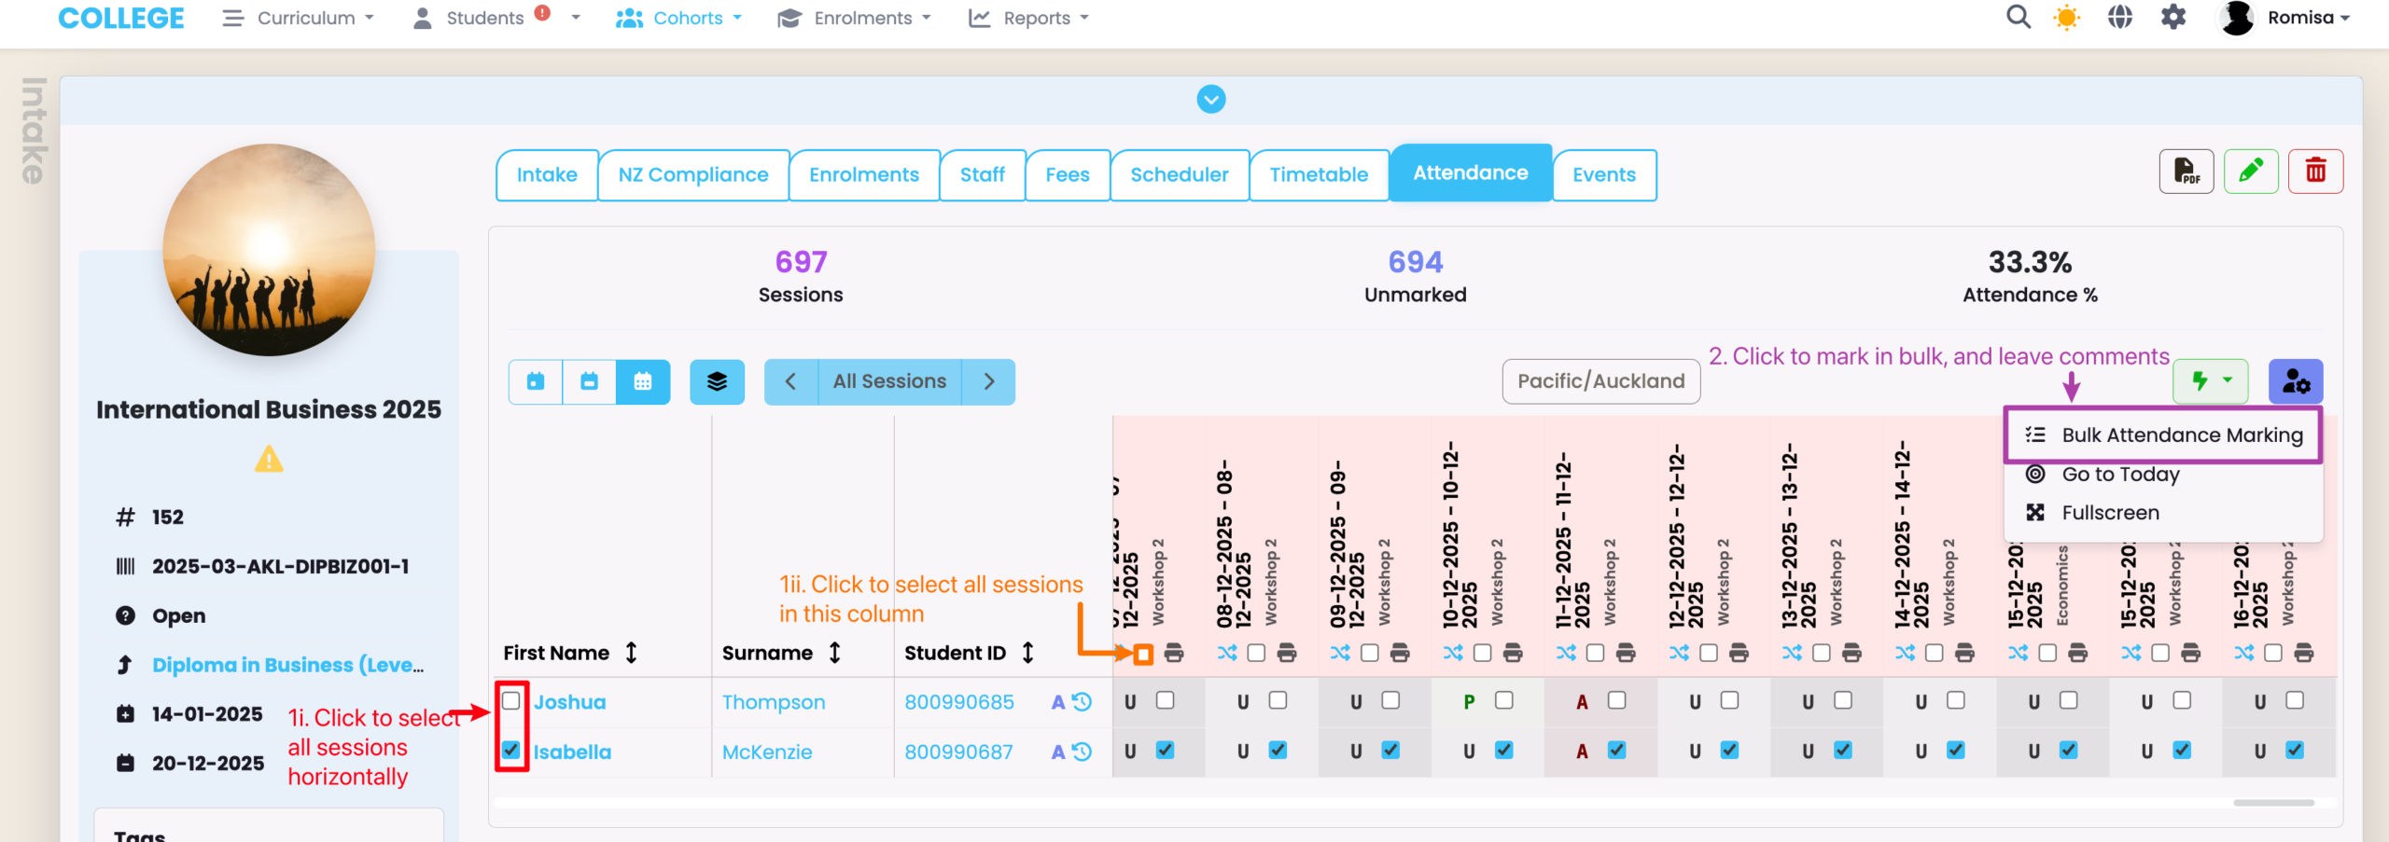Open the layers stack icon button
This screenshot has width=2389, height=842.
point(717,382)
